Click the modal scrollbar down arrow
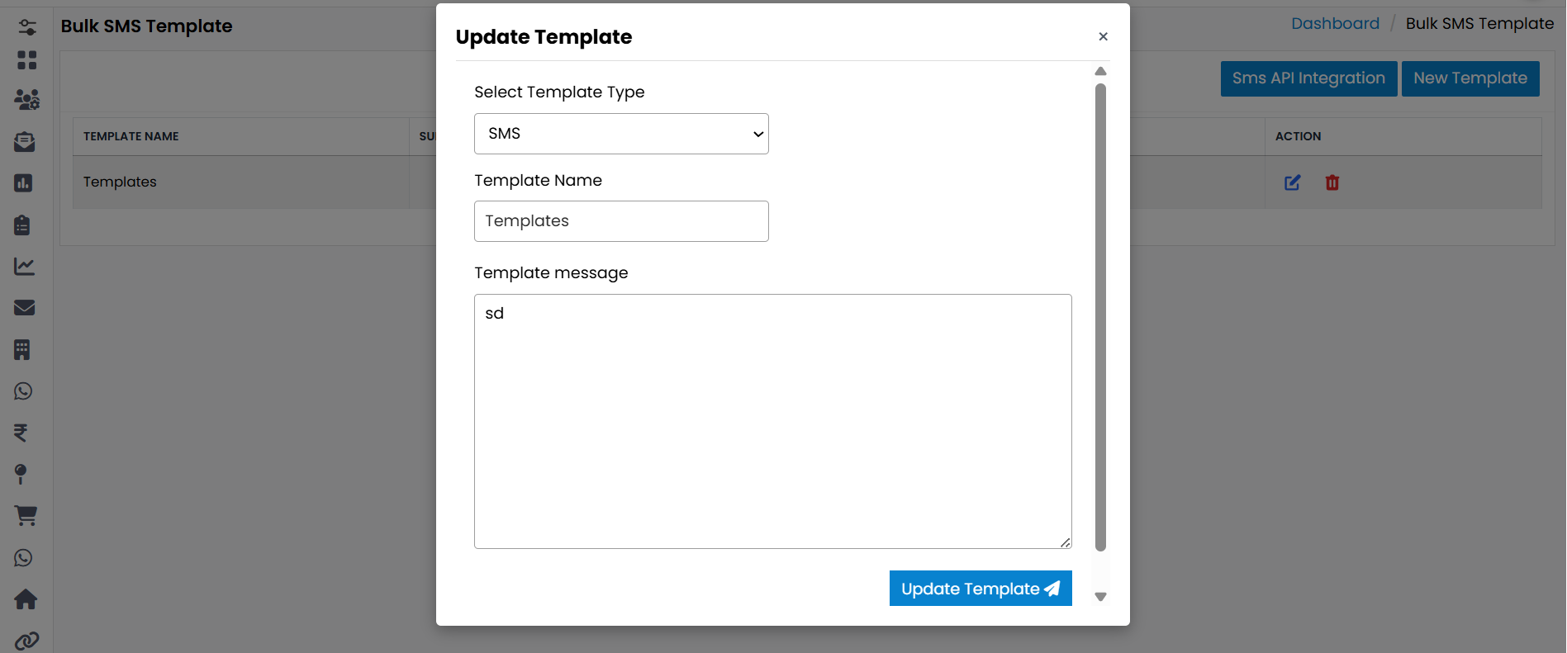This screenshot has height=653, width=1567. pyautogui.click(x=1100, y=597)
